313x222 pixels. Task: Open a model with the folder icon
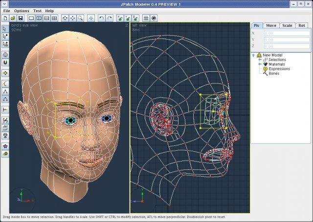coord(13,18)
